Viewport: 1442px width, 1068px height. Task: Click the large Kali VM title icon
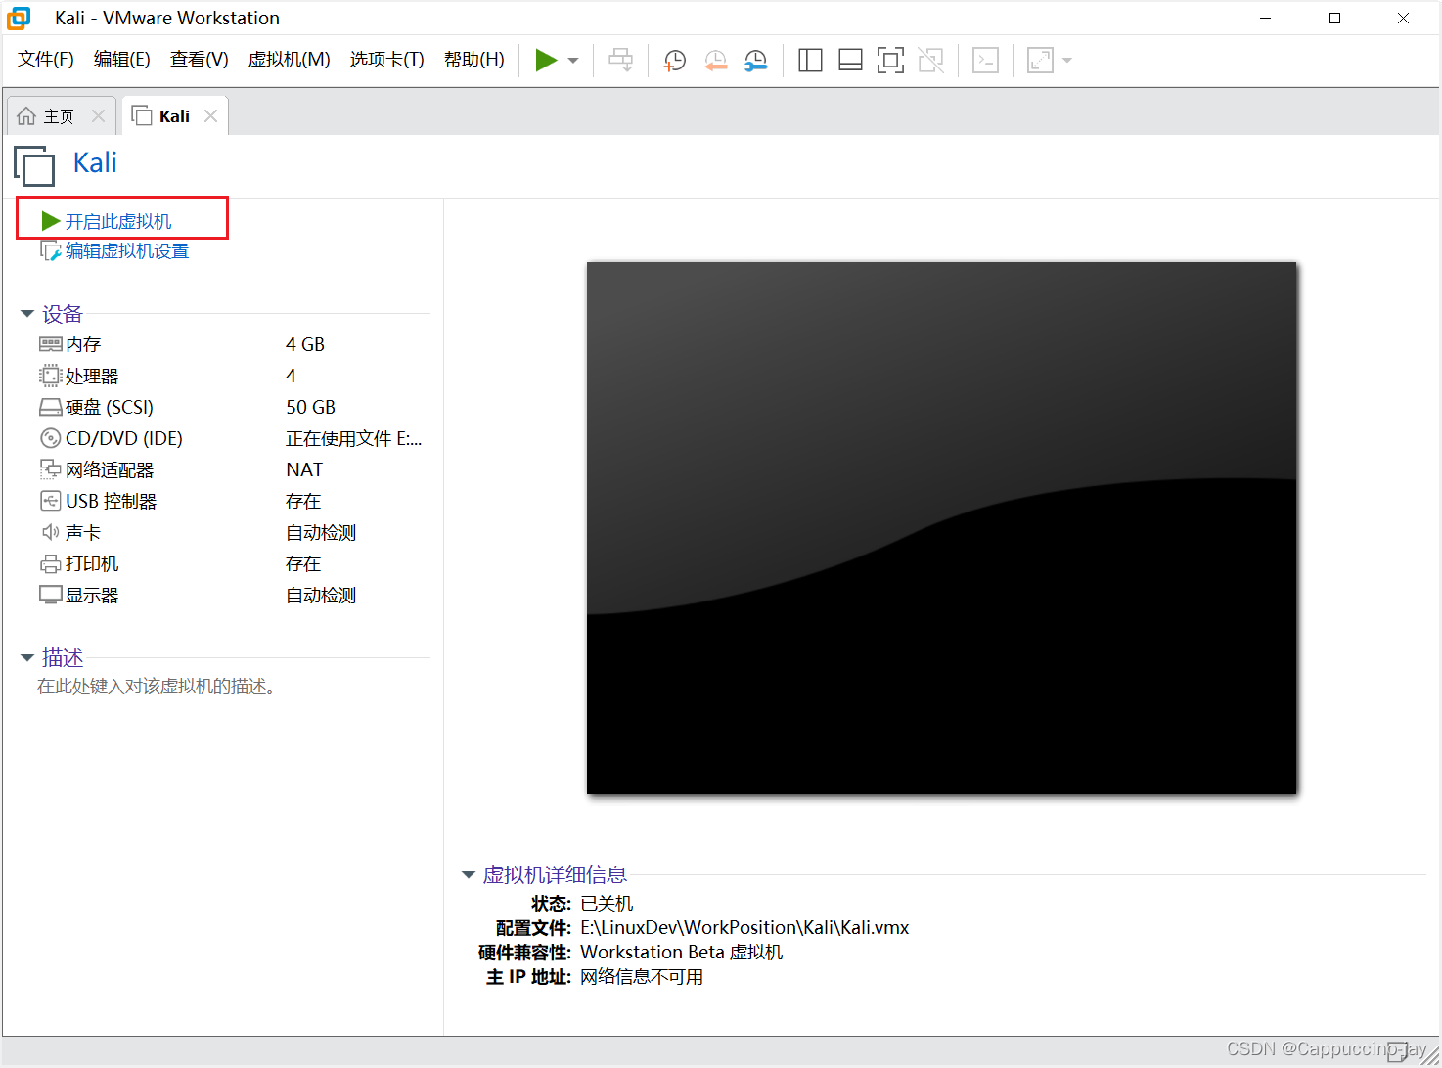34,165
